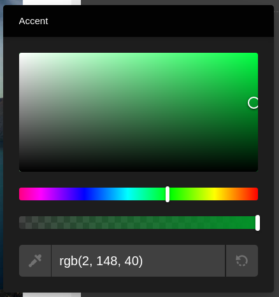Reset the accent color with the undo icon
279x297 pixels.
[242, 261]
